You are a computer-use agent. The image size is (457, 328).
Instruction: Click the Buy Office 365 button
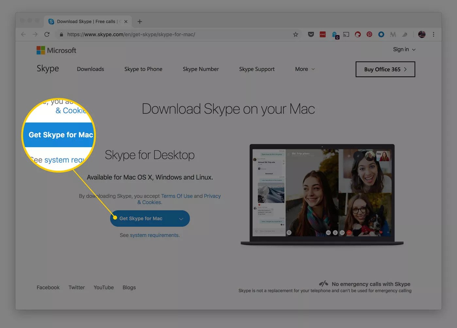pyautogui.click(x=385, y=69)
